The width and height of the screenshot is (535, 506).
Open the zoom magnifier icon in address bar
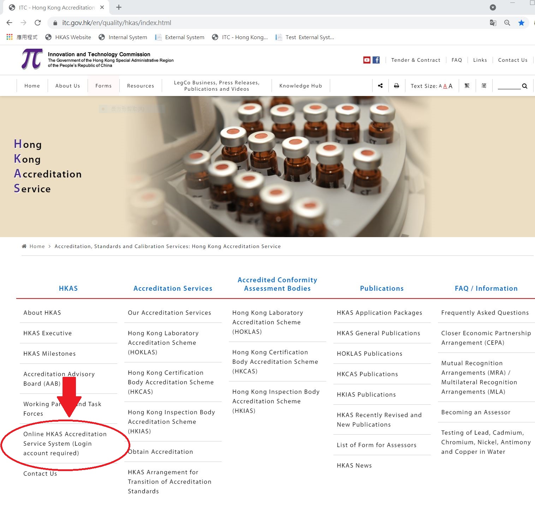point(507,23)
